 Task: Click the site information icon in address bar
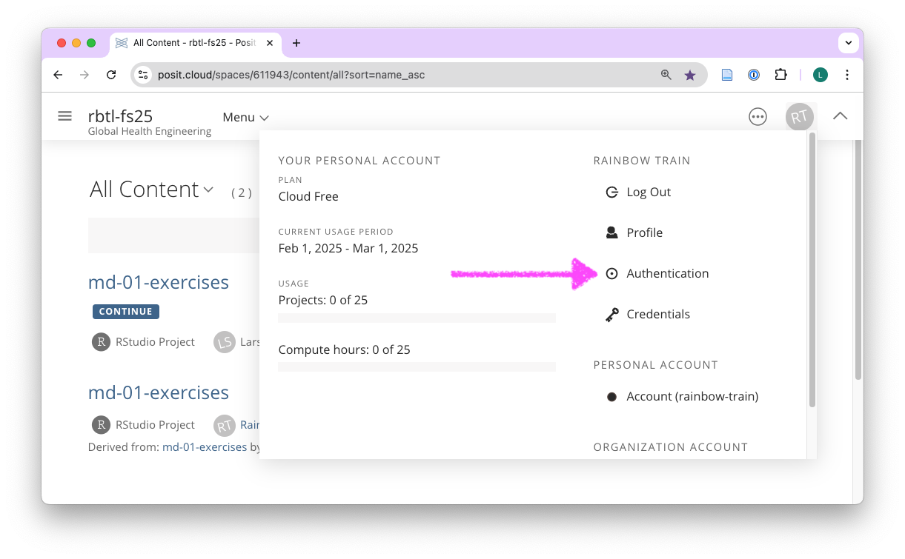coord(144,75)
